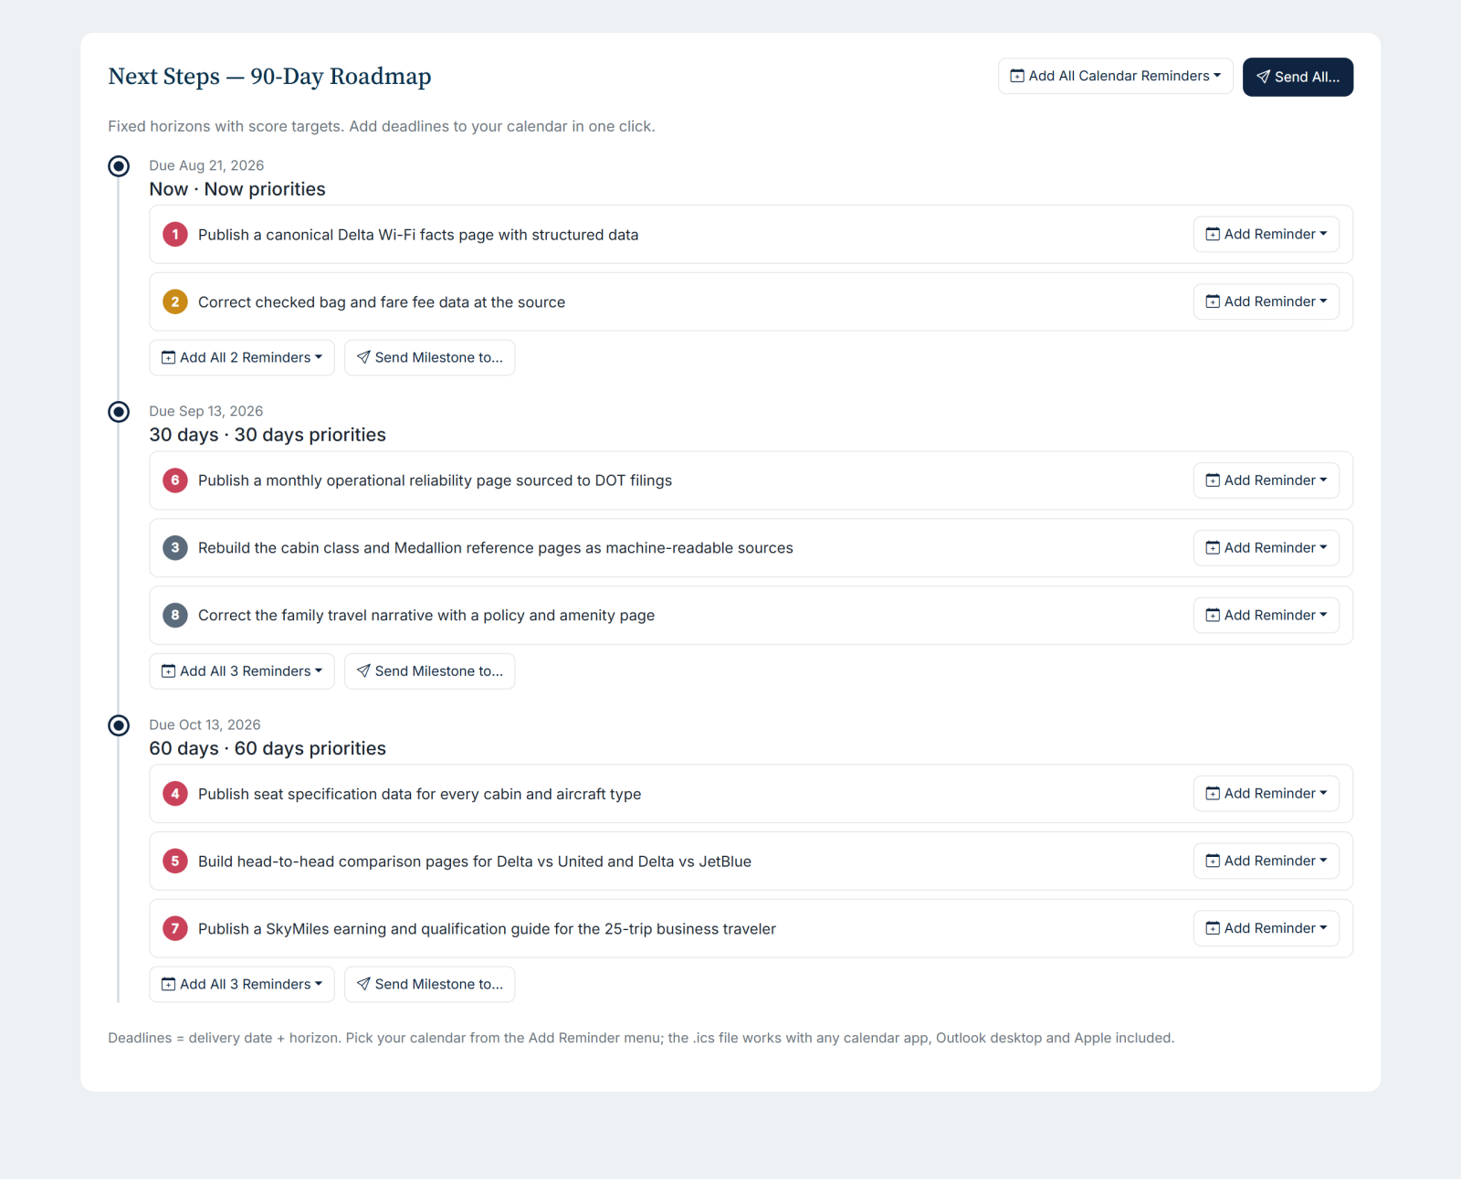Click the '60 days · 60 days priorities' heading
The width and height of the screenshot is (1461, 1194).
pos(268,749)
